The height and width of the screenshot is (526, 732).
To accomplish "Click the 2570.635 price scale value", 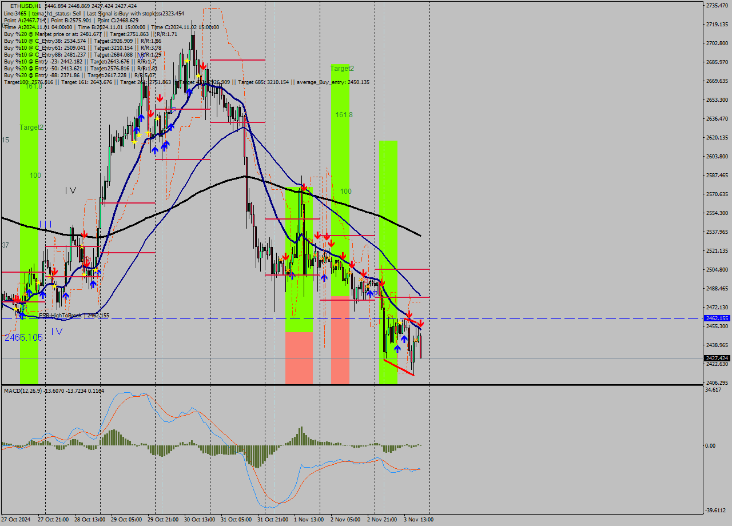I will click(x=717, y=194).
